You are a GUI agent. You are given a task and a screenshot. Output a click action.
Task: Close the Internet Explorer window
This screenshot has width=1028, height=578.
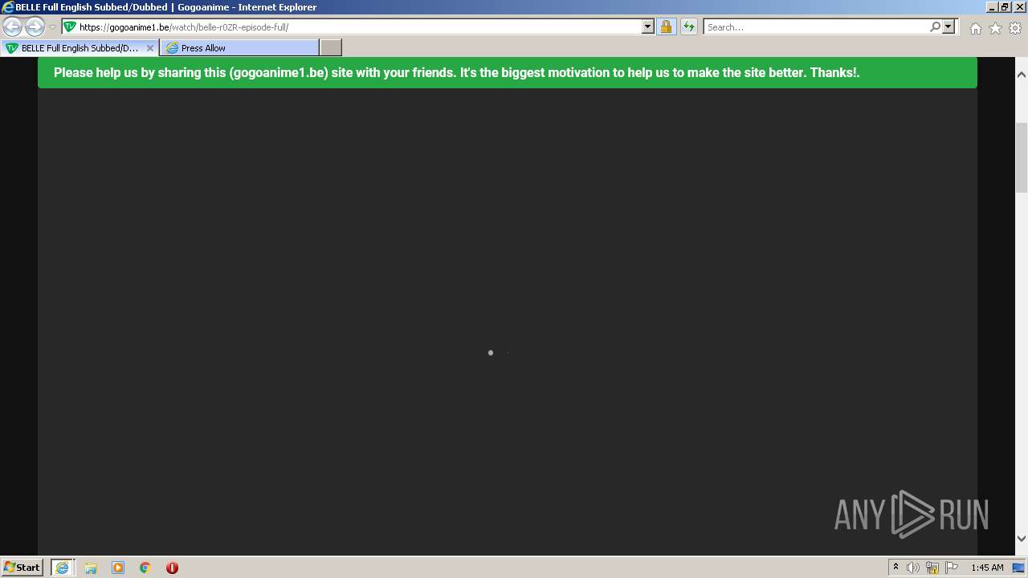(1018, 7)
